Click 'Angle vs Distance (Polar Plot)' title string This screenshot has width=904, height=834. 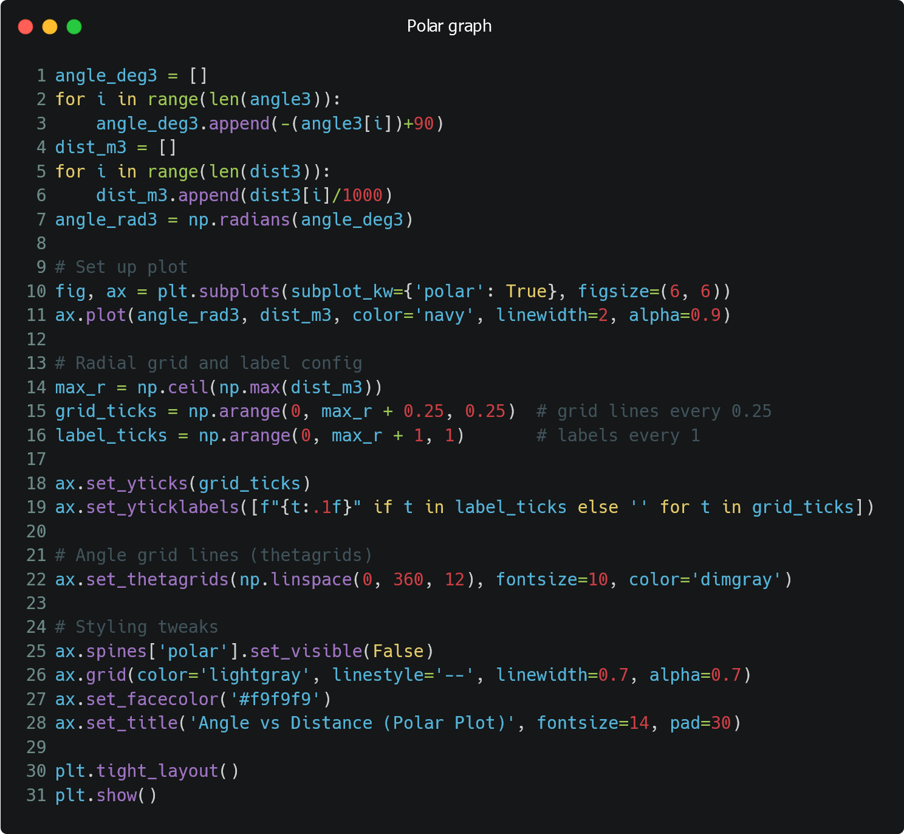[x=352, y=723]
